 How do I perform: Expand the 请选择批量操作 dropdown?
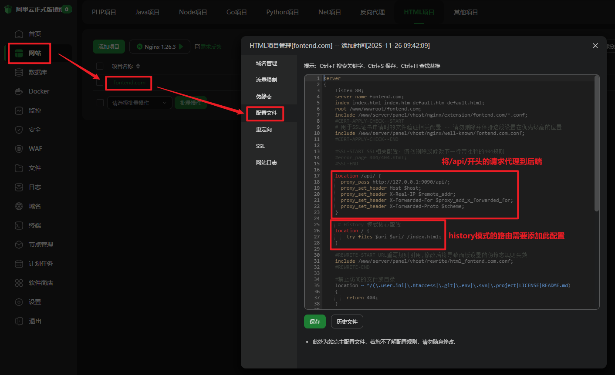click(139, 103)
